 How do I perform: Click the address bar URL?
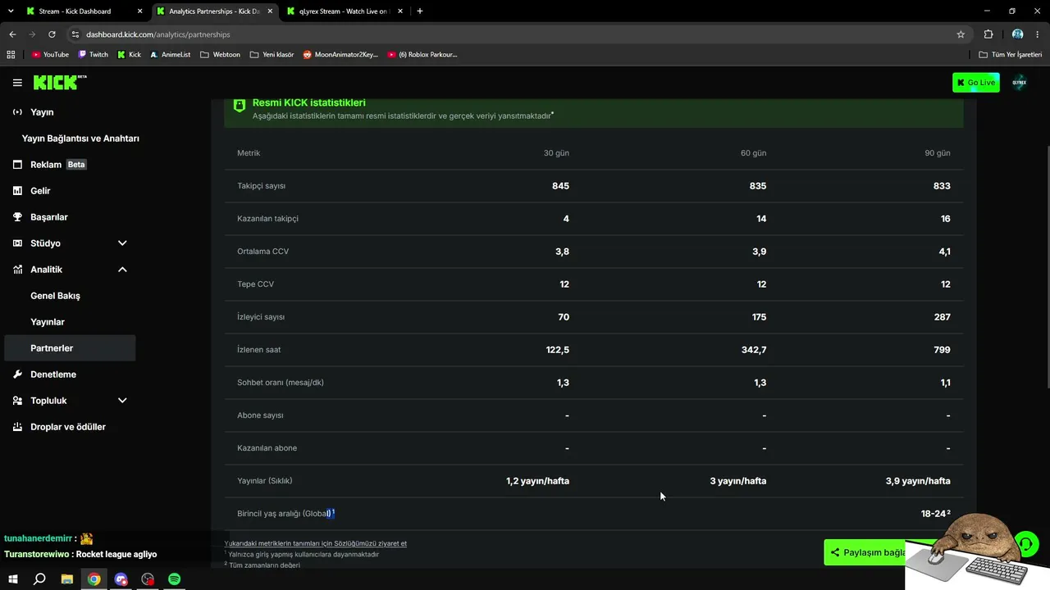158,34
